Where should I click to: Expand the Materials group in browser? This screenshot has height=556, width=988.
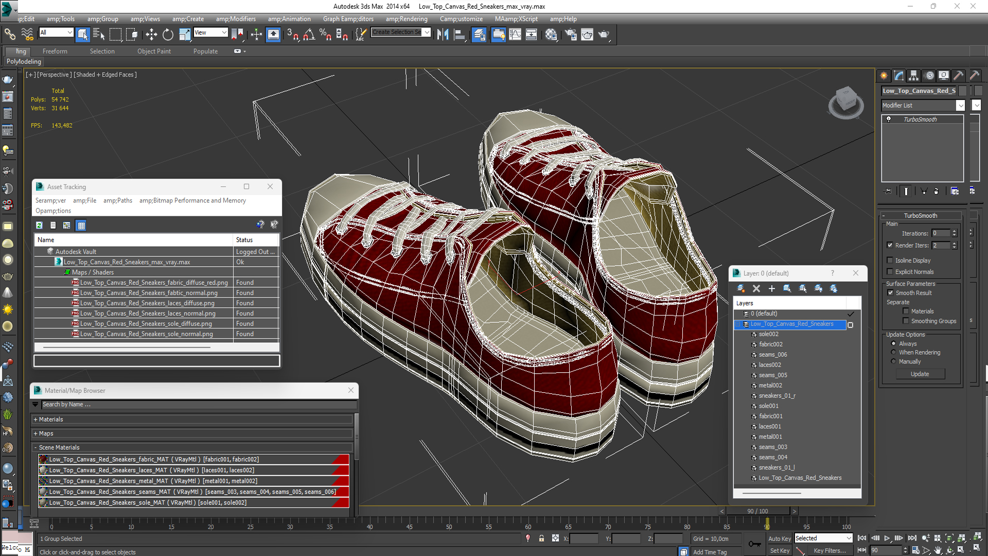click(x=36, y=420)
